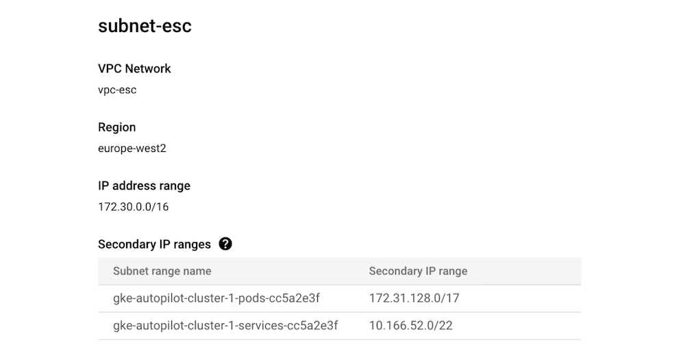Click the Region field label
Viewport: 685px width, 362px height.
click(x=116, y=127)
